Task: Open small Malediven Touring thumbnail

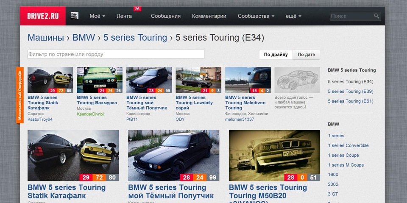Action: (248, 80)
